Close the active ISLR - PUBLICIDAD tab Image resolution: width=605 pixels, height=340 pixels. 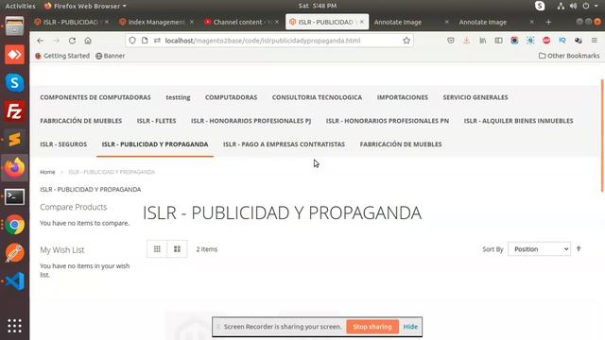[x=362, y=22]
